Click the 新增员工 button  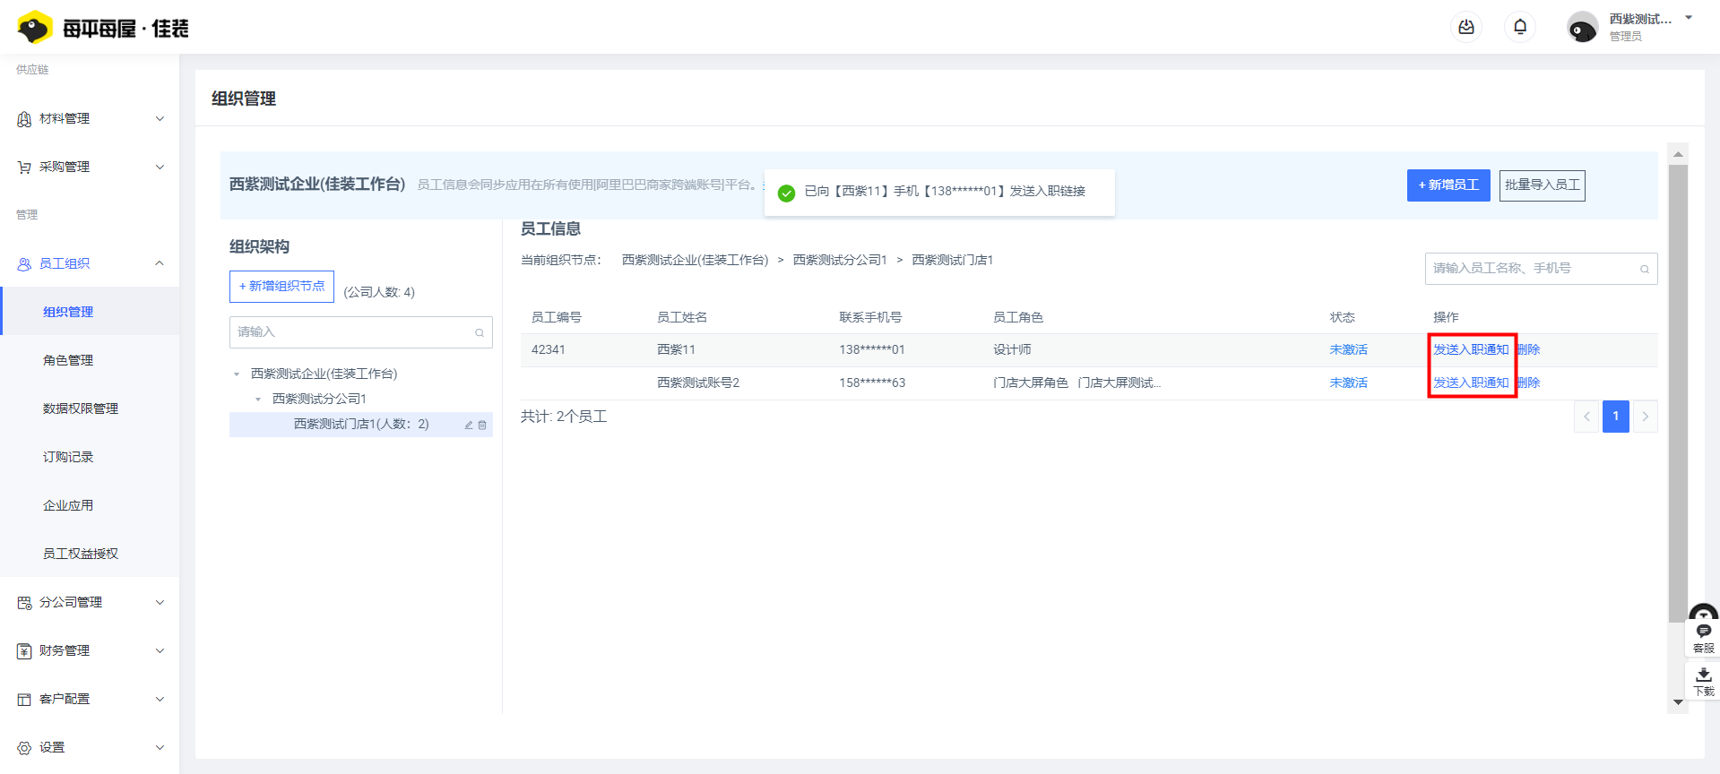point(1448,185)
